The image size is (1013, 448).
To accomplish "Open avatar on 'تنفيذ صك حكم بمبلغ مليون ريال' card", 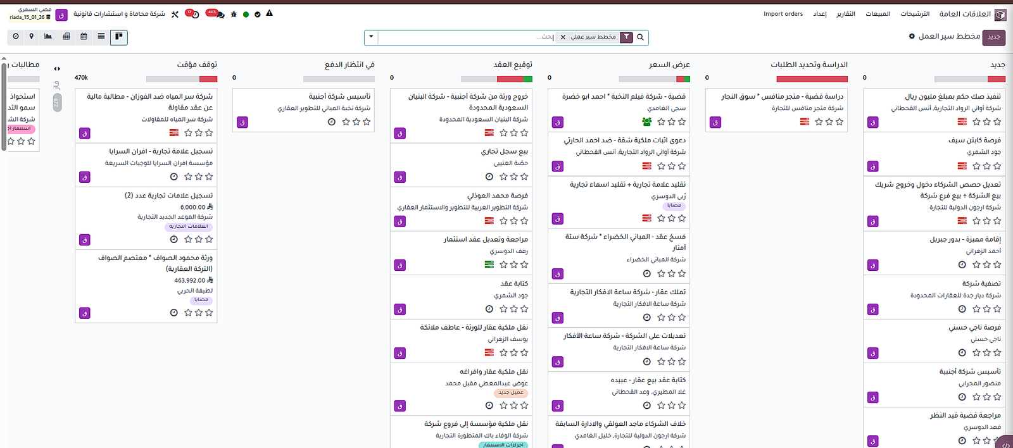I will pos(873,123).
